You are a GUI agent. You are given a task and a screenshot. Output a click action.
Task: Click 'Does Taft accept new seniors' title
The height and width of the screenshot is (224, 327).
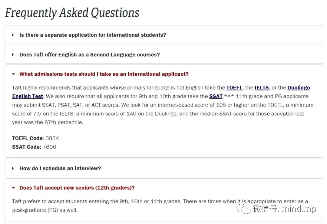77,188
